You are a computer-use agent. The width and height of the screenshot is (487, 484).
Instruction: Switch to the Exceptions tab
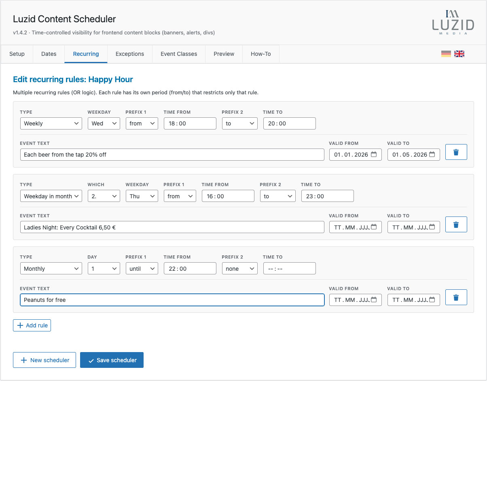click(x=129, y=54)
